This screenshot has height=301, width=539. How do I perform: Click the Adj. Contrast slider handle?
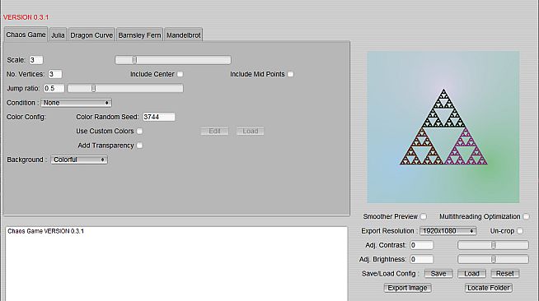click(x=494, y=245)
